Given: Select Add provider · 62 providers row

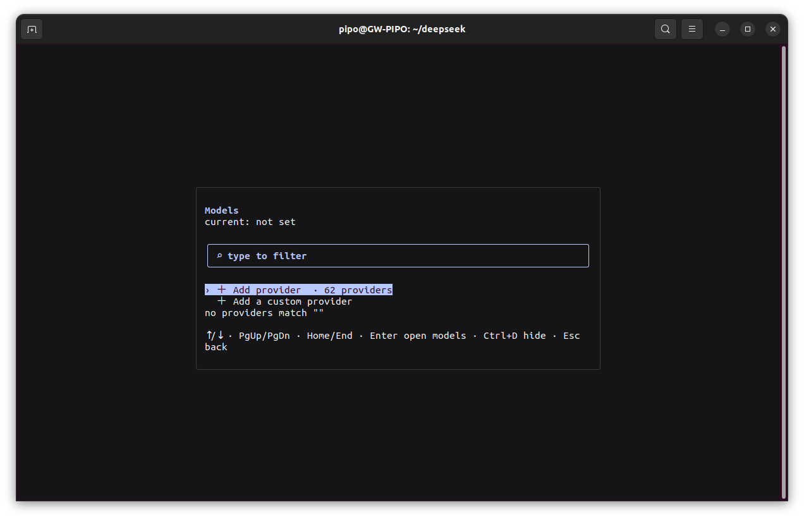Looking at the screenshot, I should click(298, 290).
